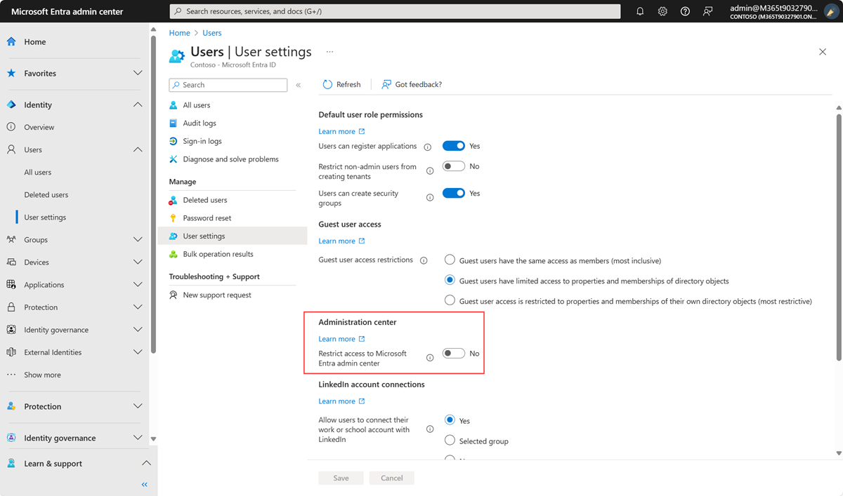Expand the Groups section in sidebar
843x496 pixels.
138,240
